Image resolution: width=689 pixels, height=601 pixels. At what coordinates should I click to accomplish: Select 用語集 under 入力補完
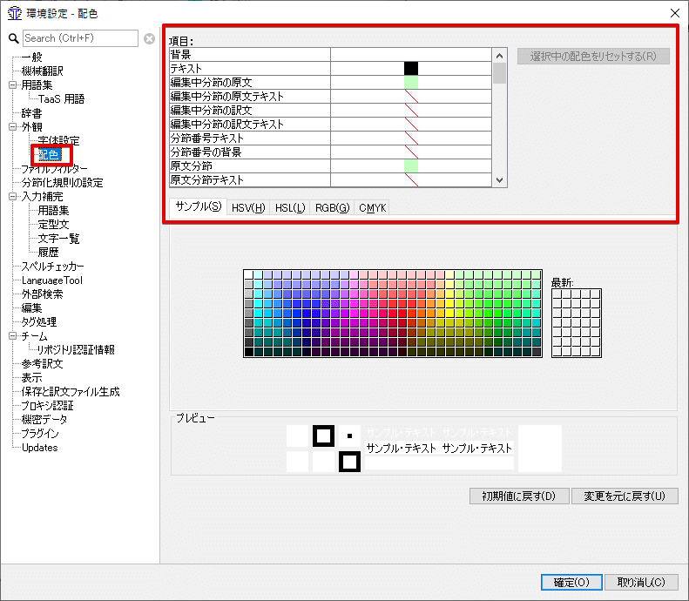click(x=53, y=211)
